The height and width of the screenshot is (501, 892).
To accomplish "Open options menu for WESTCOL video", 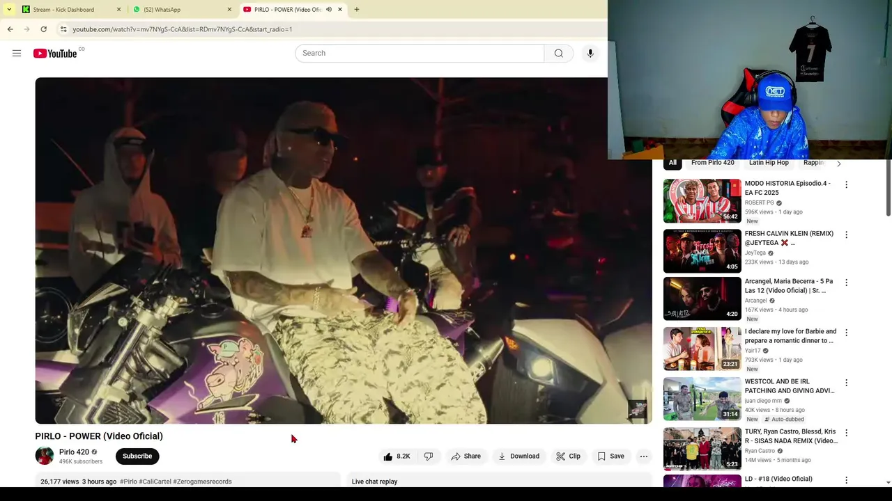I will 846,383.
